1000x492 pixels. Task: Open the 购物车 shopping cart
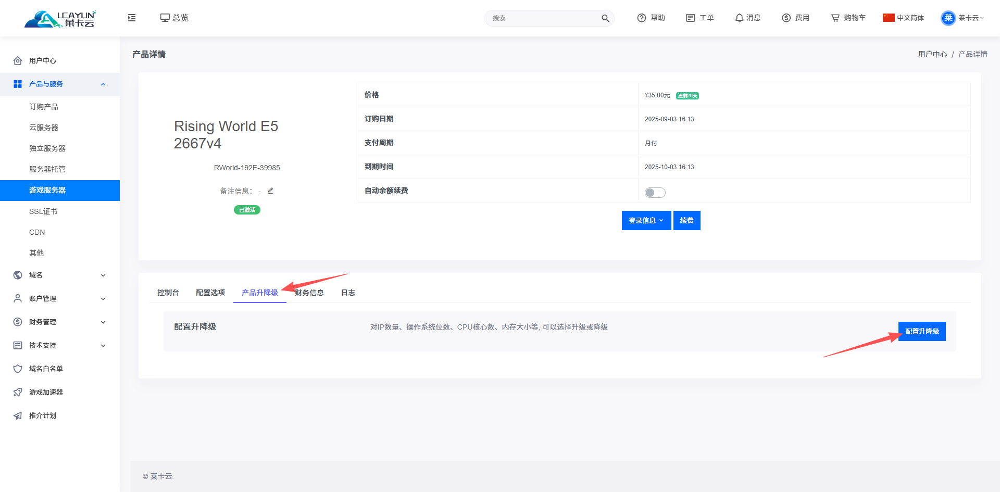tap(835, 18)
